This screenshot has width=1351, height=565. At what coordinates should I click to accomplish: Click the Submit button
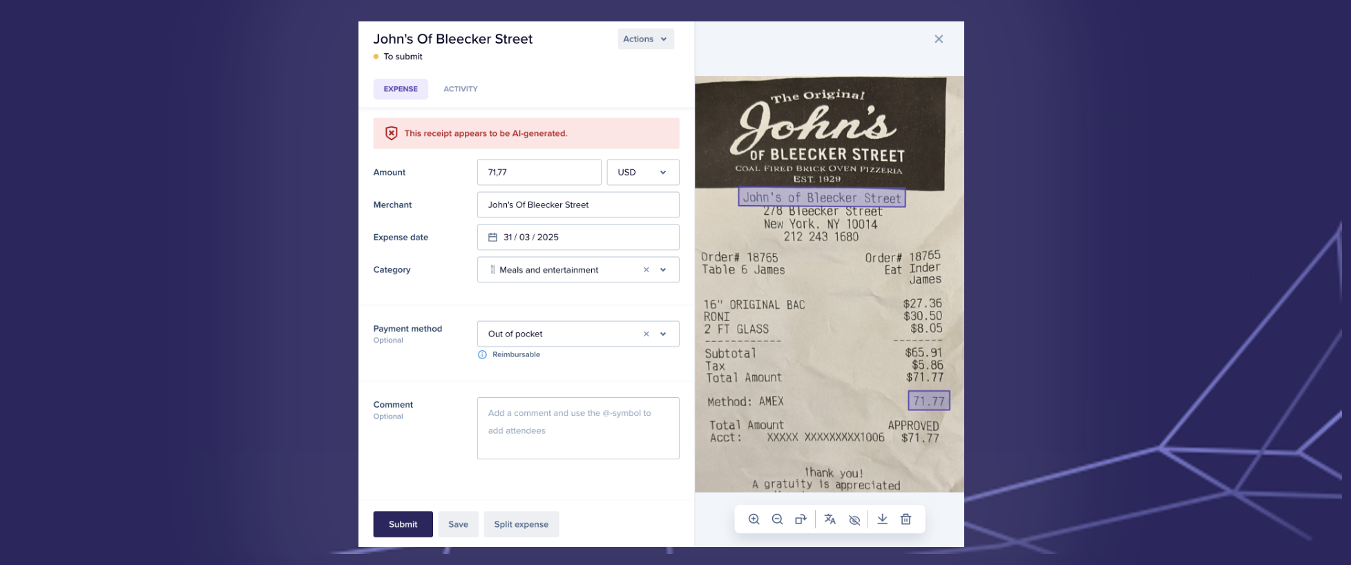pyautogui.click(x=403, y=524)
